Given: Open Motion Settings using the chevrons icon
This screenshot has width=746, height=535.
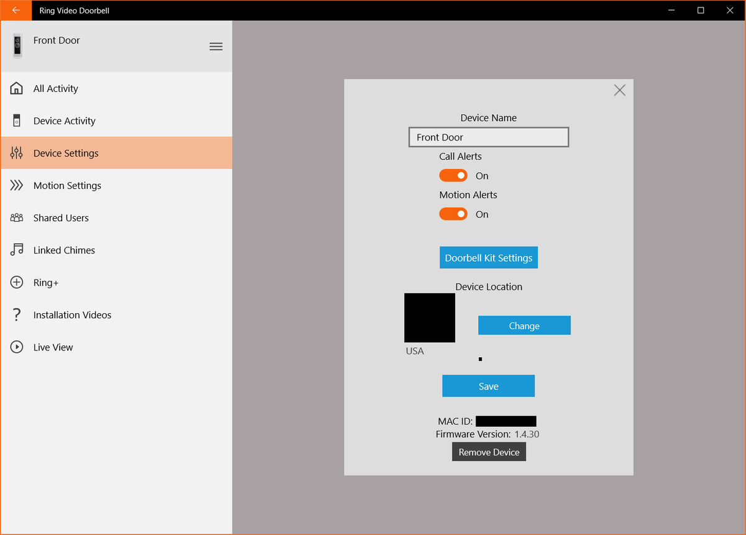Looking at the screenshot, I should pyautogui.click(x=17, y=185).
